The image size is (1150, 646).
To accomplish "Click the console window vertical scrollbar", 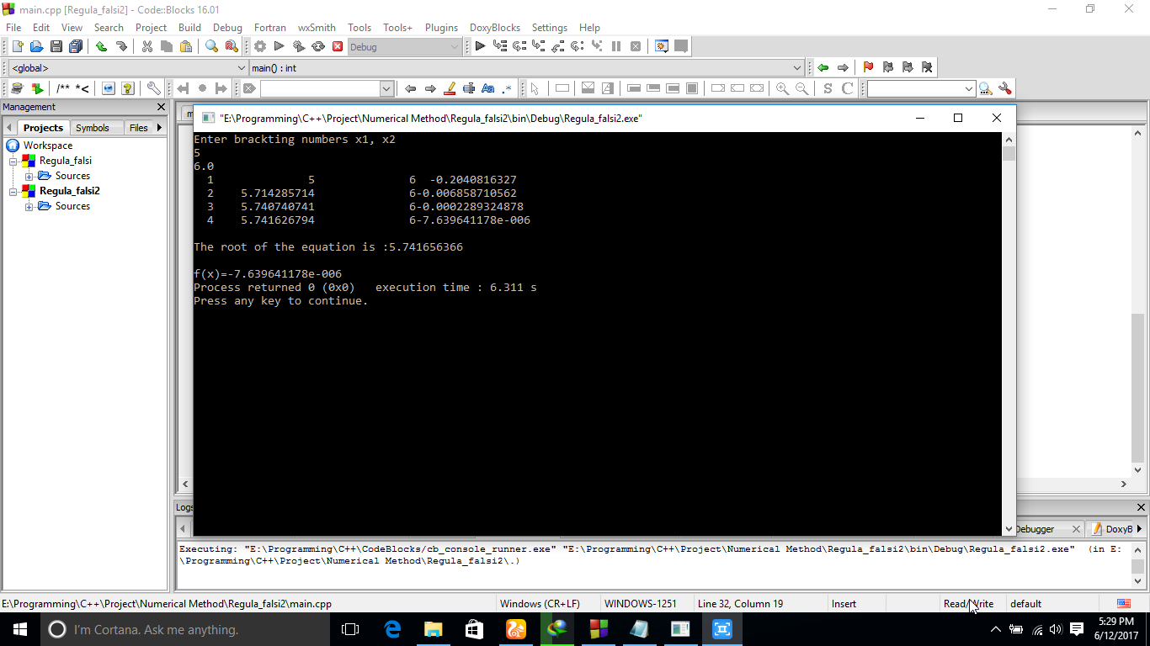I will [1009, 333].
